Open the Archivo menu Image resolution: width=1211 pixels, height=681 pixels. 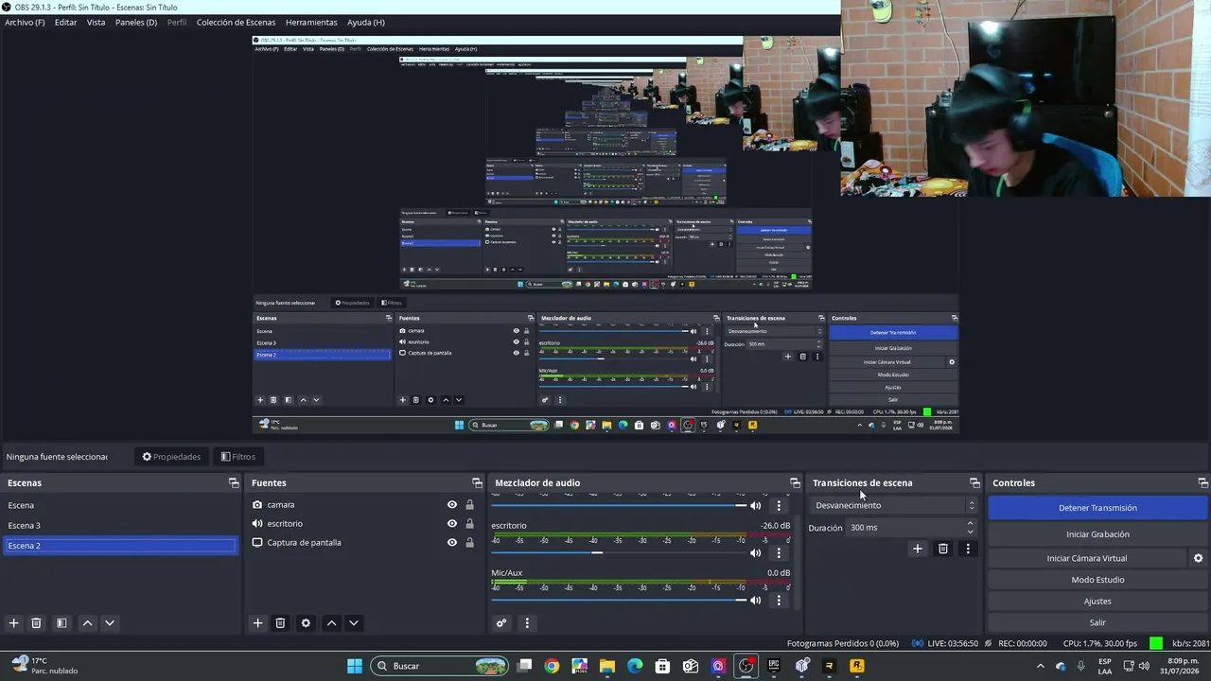(25, 22)
